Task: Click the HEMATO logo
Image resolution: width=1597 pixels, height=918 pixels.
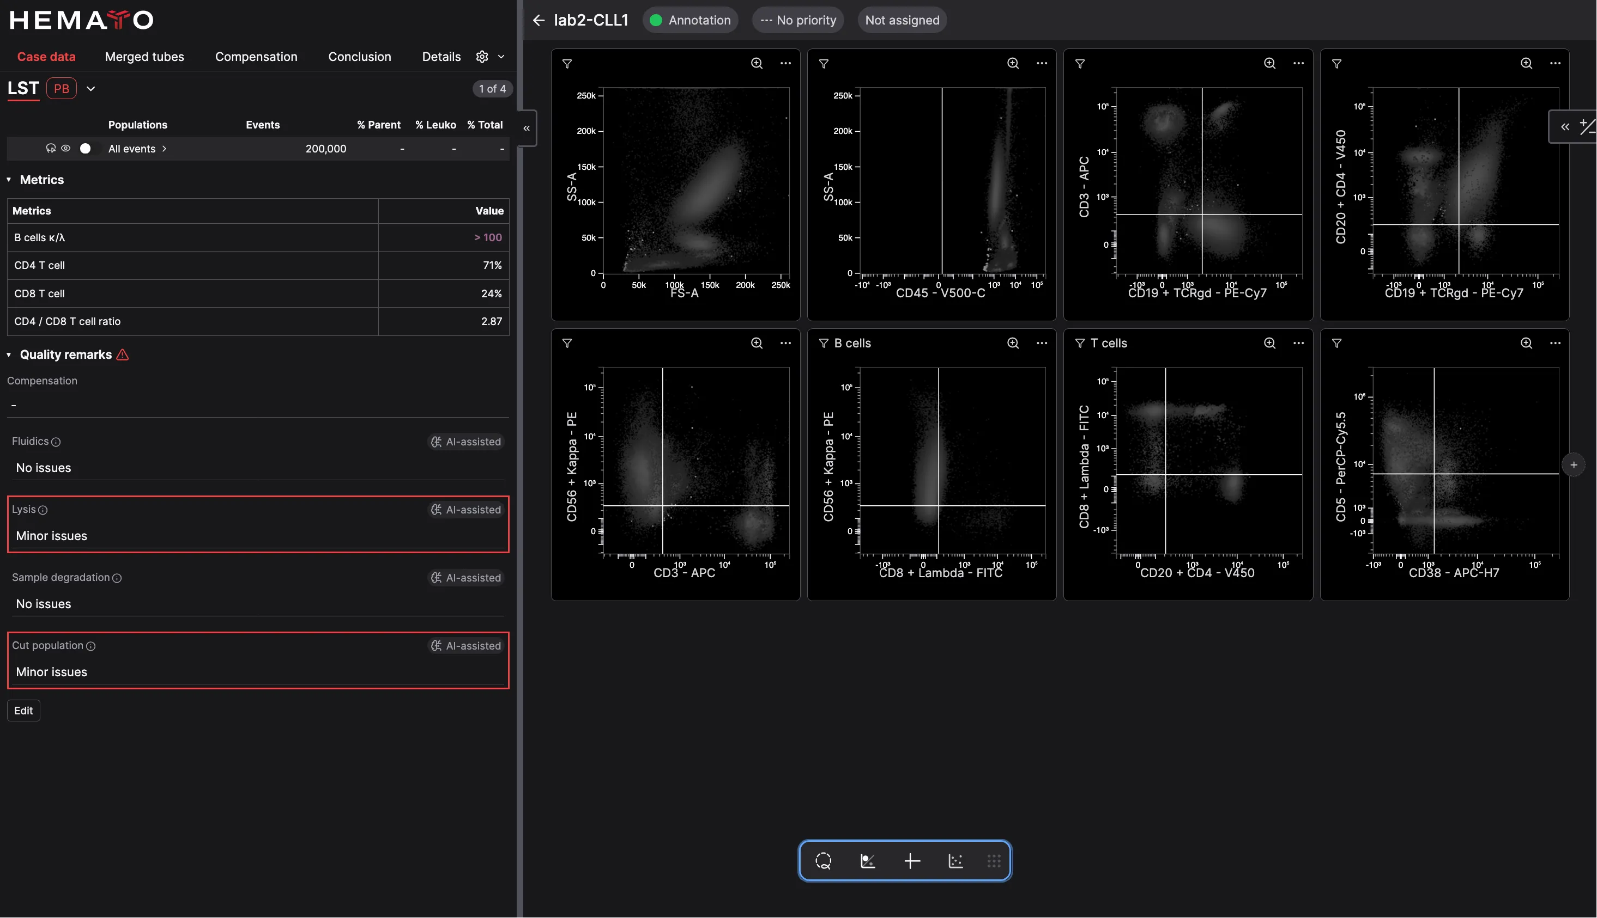Action: point(81,20)
